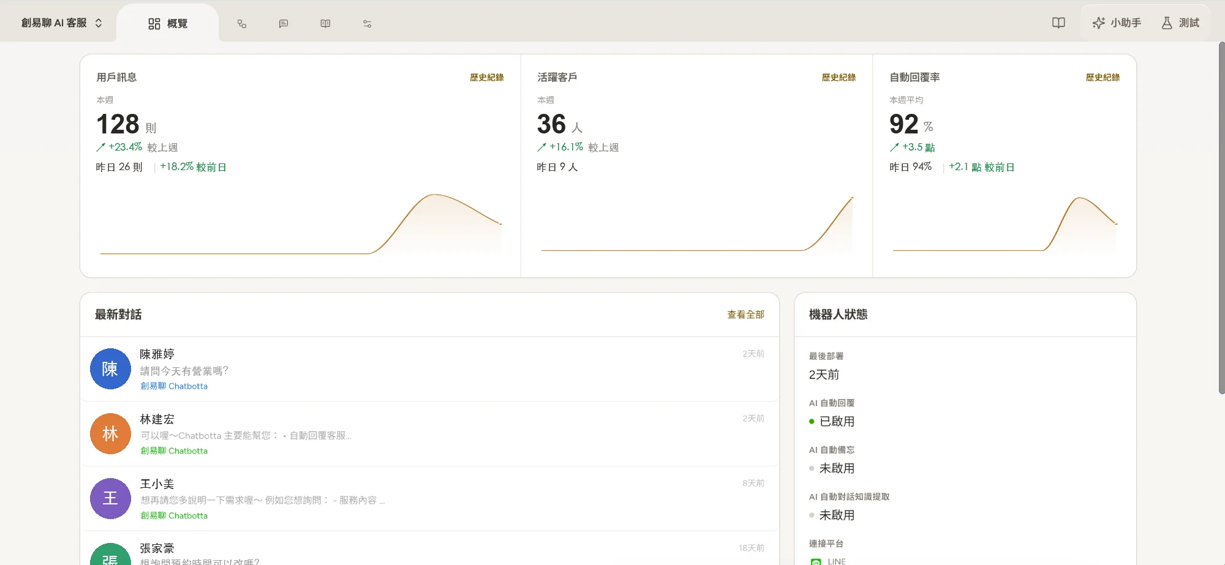Click the 未啟用 status under AI 自動備忘
The width and height of the screenshot is (1225, 565).
click(x=832, y=469)
